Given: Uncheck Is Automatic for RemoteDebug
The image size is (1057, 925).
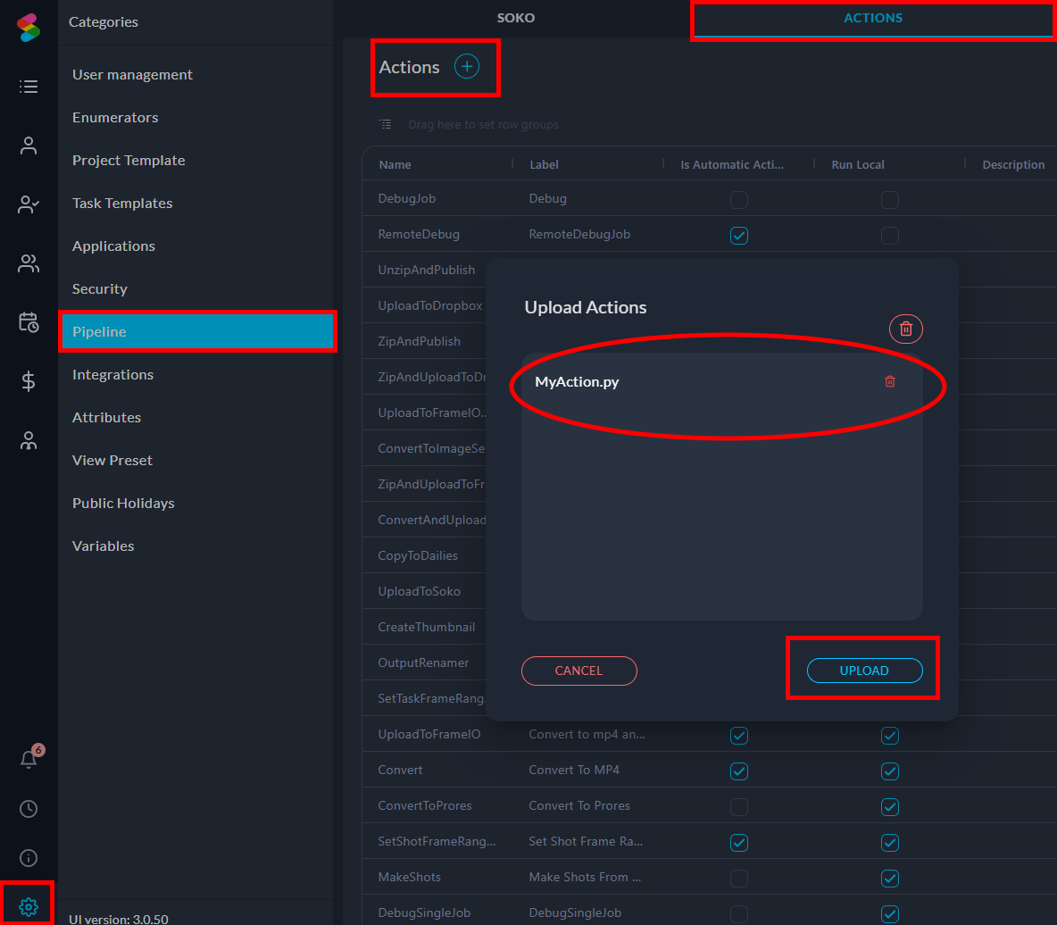Looking at the screenshot, I should click(739, 236).
